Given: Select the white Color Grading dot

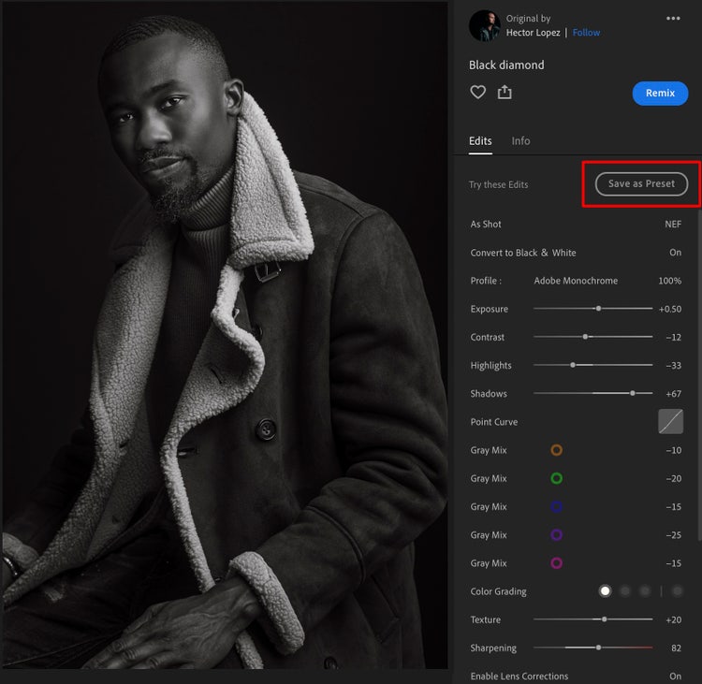Looking at the screenshot, I should 605,590.
